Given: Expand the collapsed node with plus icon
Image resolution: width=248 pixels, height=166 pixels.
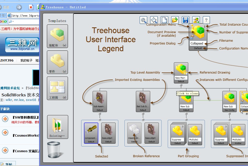Looking at the screenshot, I should pyautogui.click(x=246, y=114).
